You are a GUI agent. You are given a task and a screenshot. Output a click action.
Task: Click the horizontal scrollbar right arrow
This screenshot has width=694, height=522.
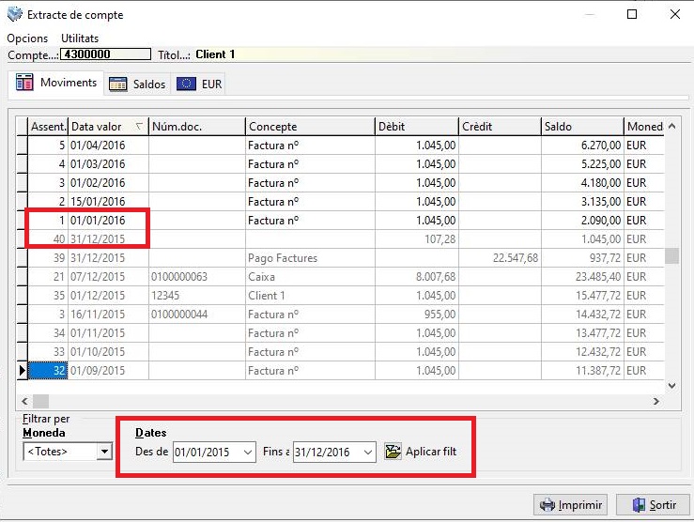tap(656, 401)
